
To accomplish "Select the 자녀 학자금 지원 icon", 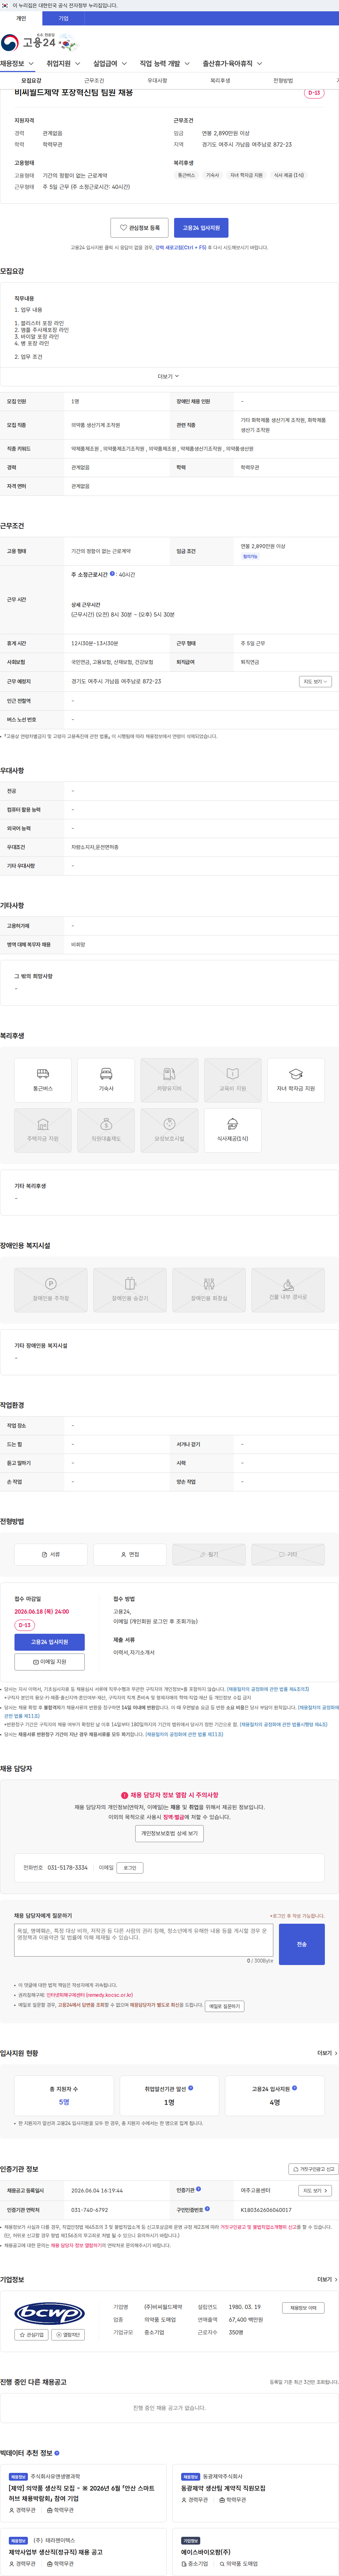I will tap(296, 1080).
